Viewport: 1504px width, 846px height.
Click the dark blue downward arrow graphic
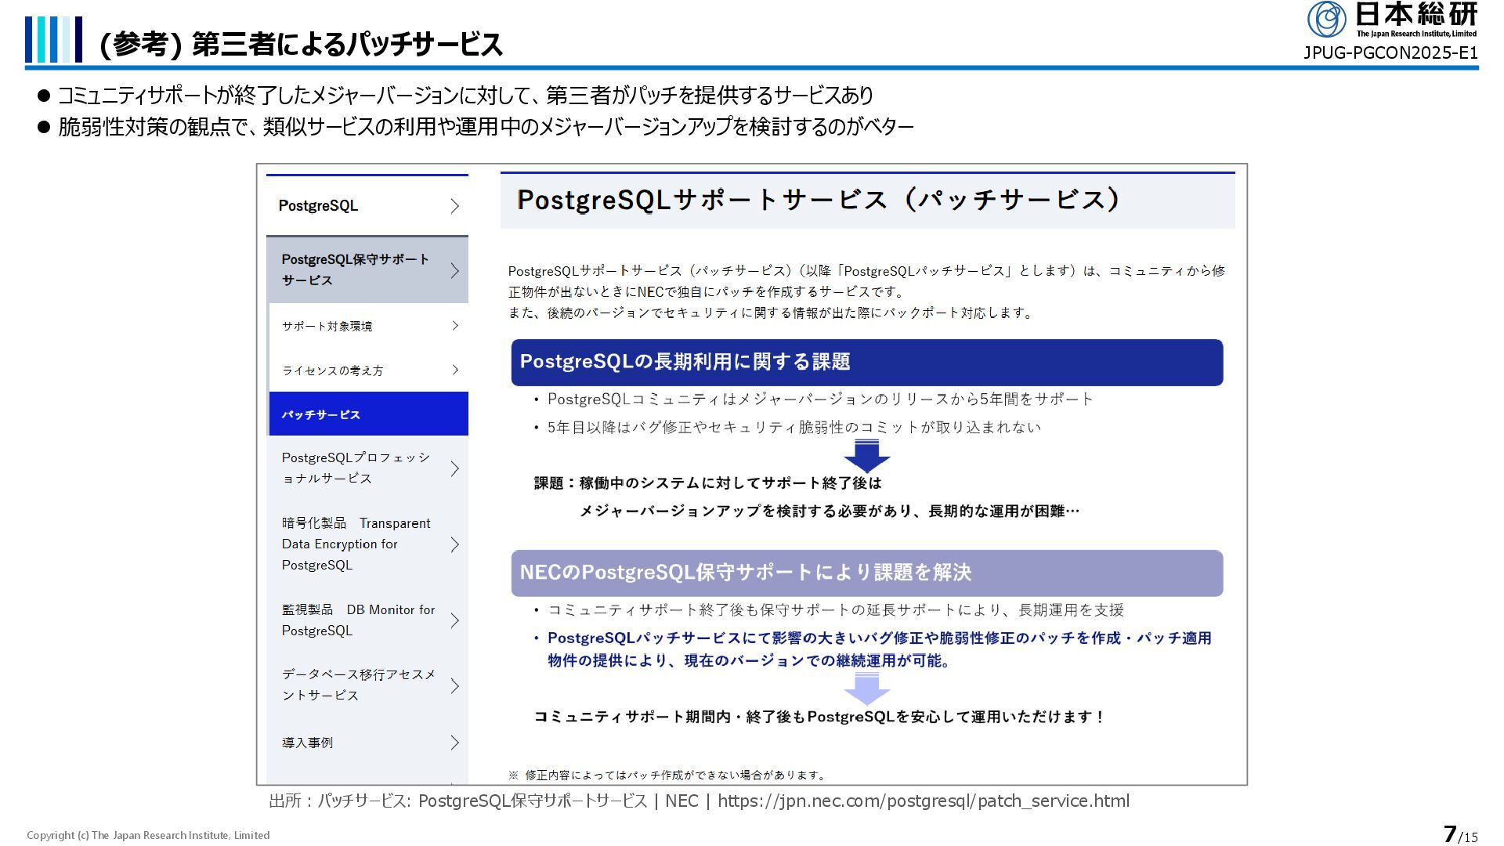[x=866, y=456]
